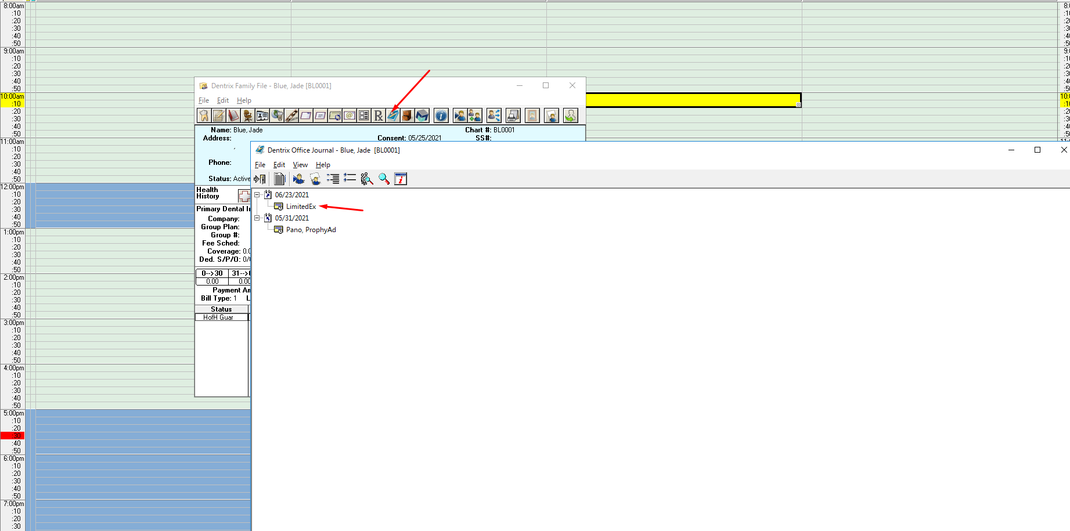1070x531 pixels.
Task: Click the envelope with globe icon
Action: [x=335, y=115]
